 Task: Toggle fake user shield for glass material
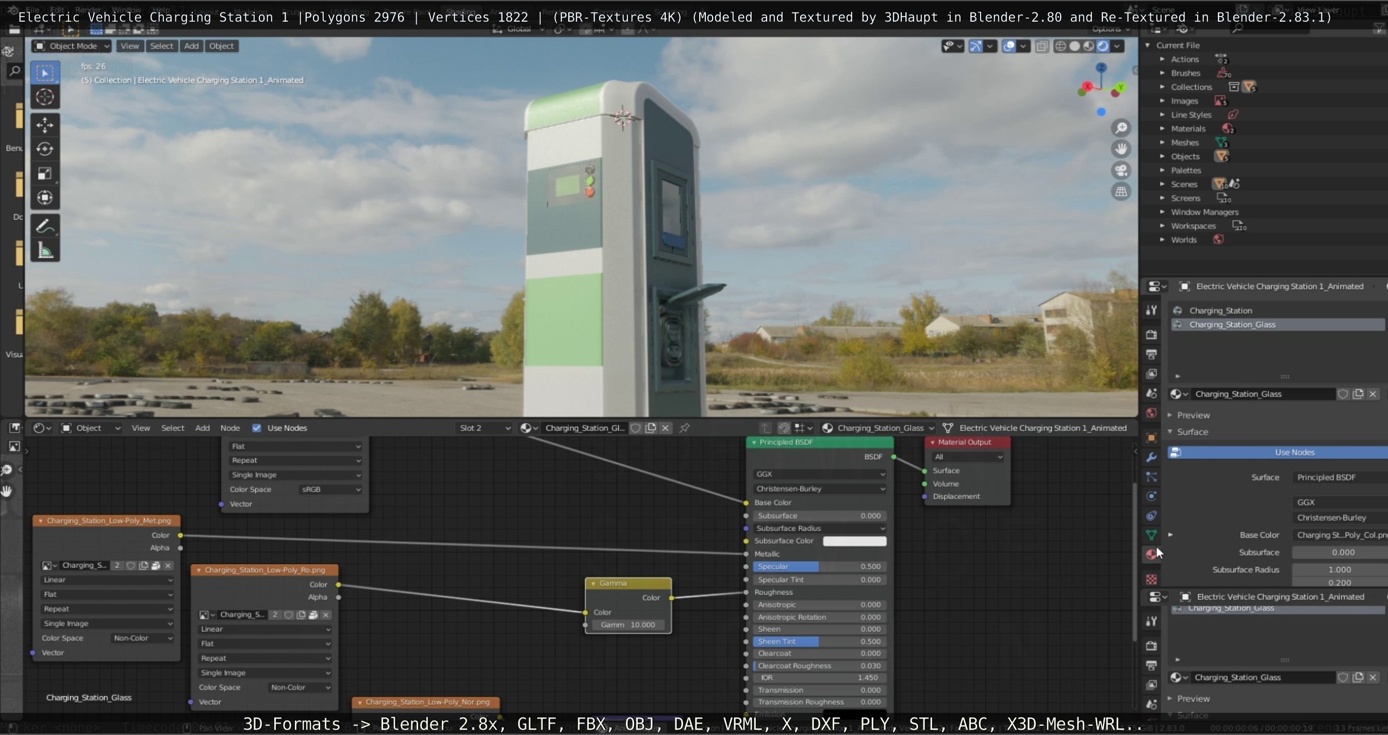pyautogui.click(x=1343, y=394)
